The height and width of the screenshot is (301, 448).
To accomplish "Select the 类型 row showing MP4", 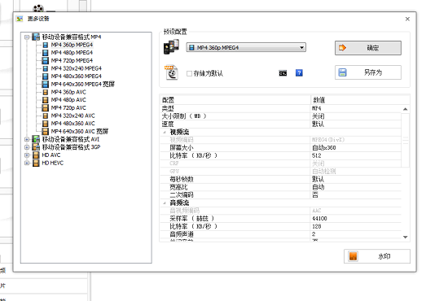I will [281, 108].
